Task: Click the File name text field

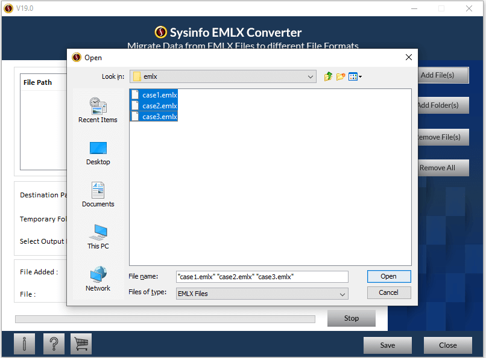Action: pyautogui.click(x=262, y=276)
